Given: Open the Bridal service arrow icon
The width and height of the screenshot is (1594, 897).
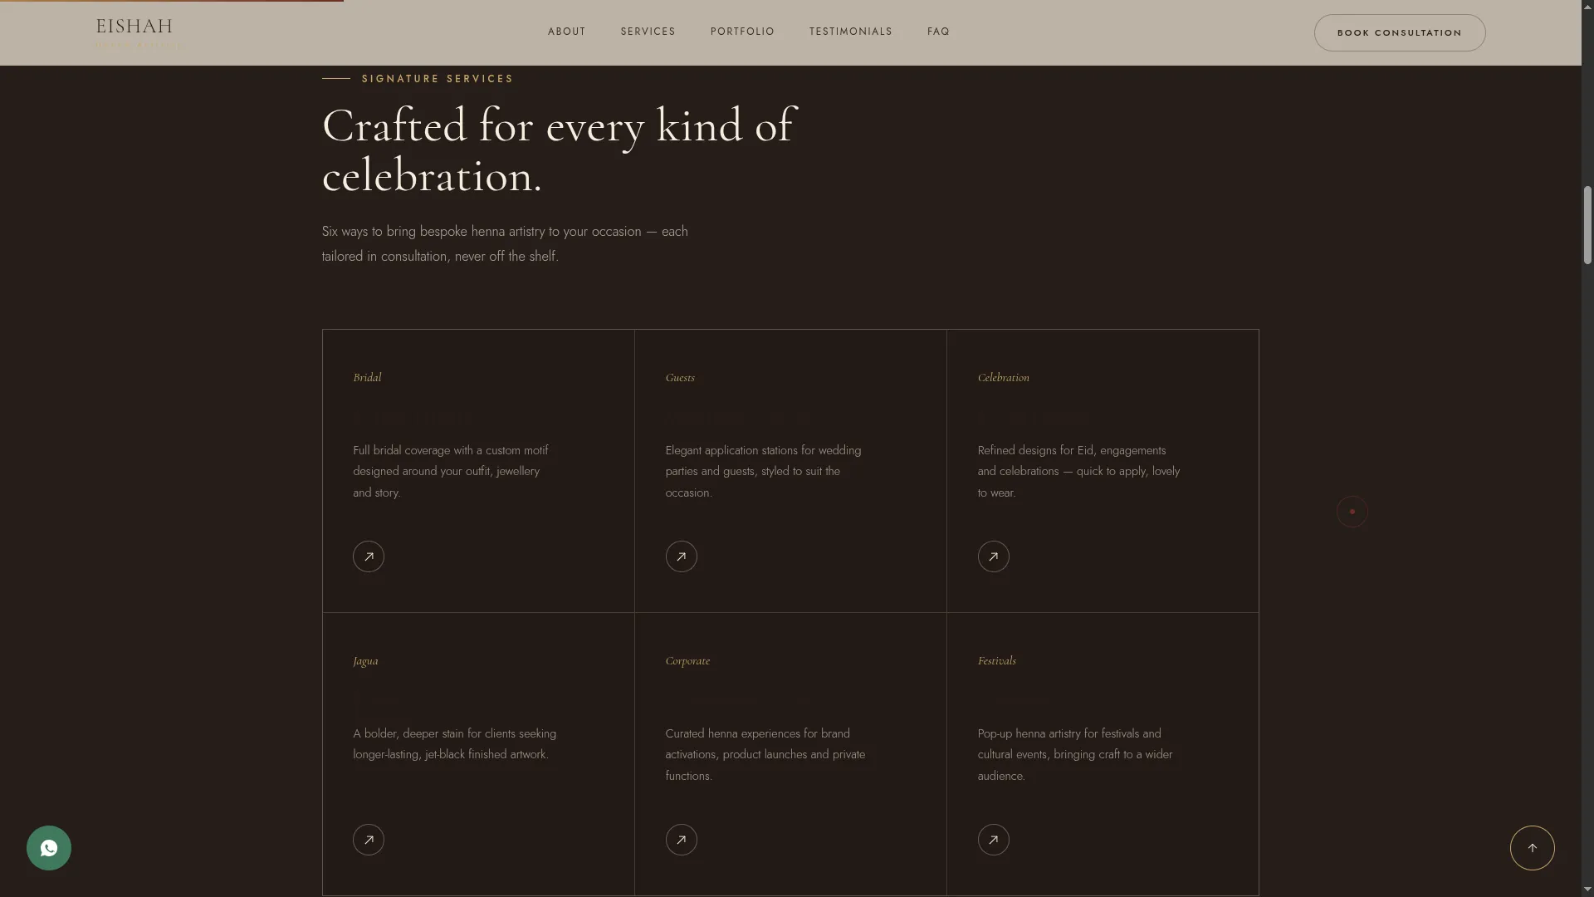Looking at the screenshot, I should (x=369, y=556).
